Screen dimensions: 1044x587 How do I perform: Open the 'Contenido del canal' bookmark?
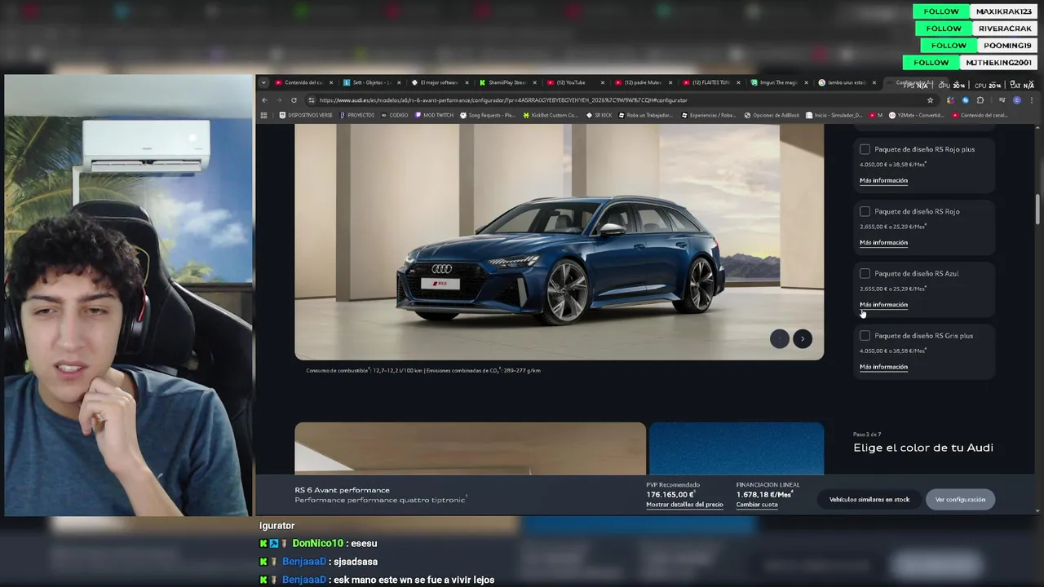point(980,116)
